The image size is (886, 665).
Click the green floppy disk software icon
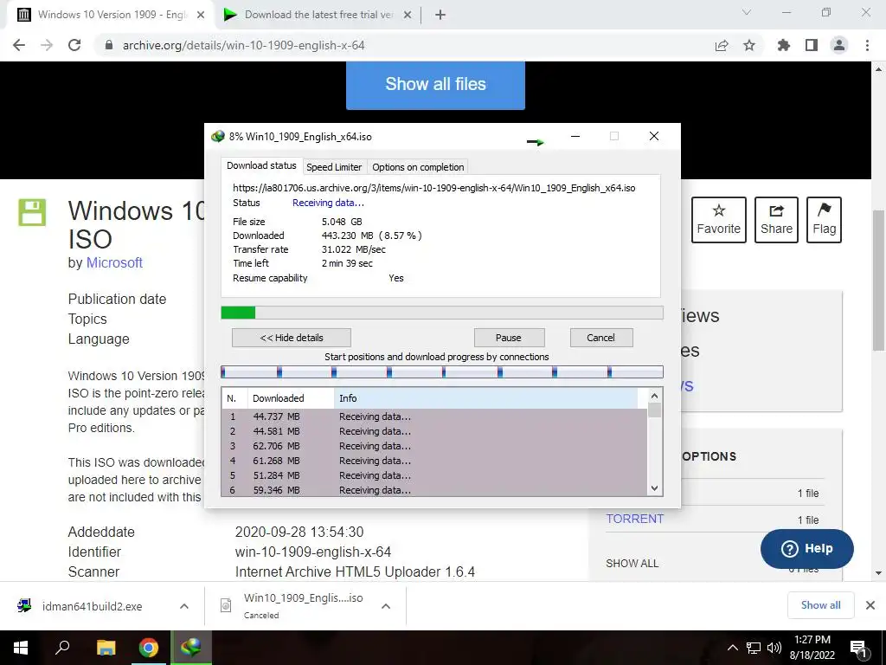[x=32, y=213]
